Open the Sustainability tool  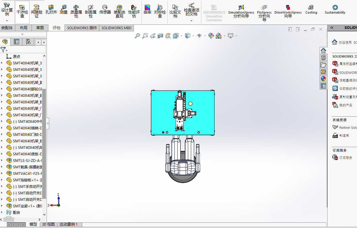(335, 10)
